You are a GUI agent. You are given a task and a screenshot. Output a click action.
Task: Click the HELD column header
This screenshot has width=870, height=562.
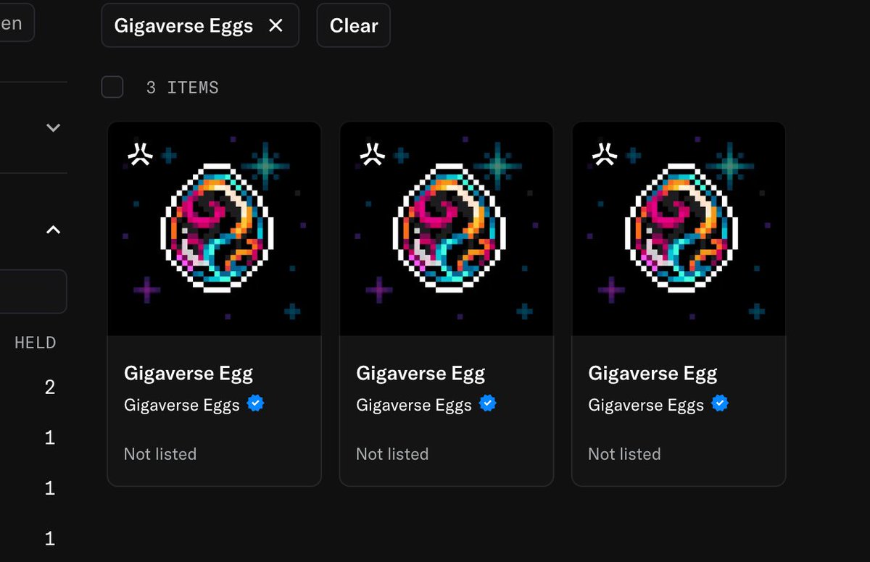pos(36,343)
